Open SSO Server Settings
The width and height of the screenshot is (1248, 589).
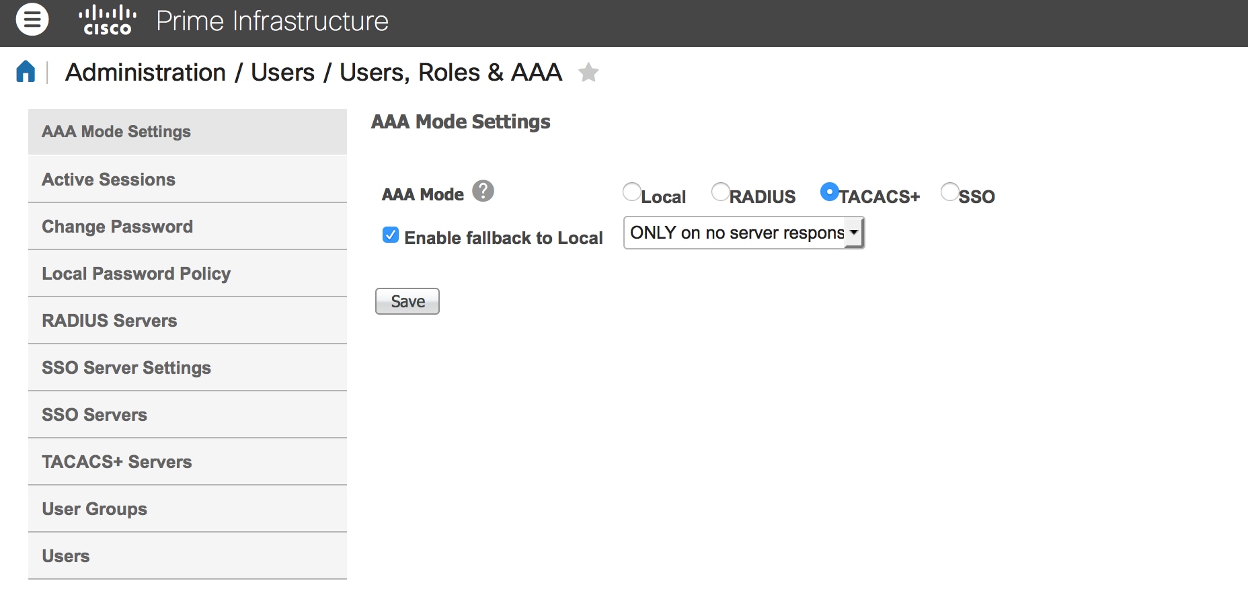tap(188, 368)
